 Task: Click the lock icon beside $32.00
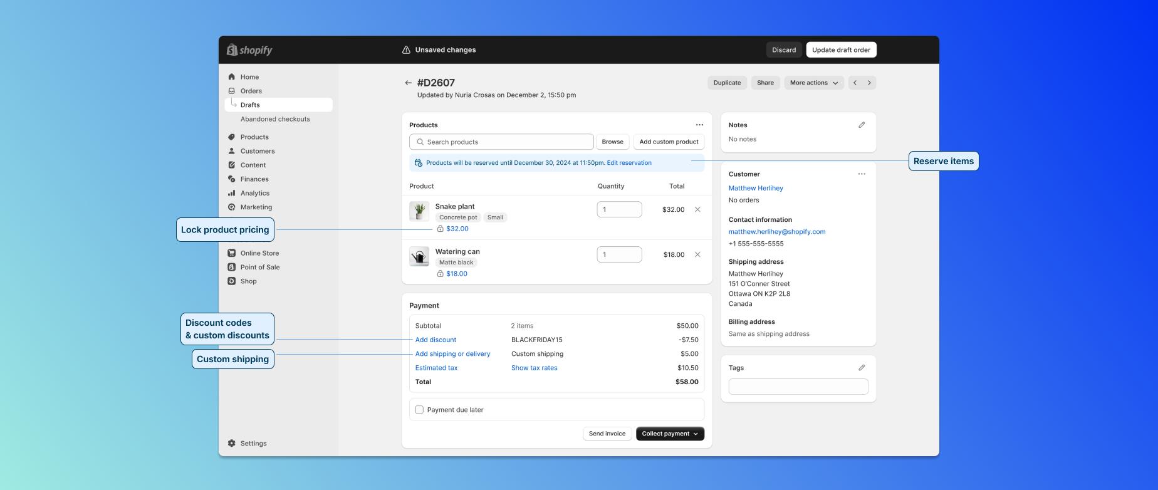coord(440,229)
